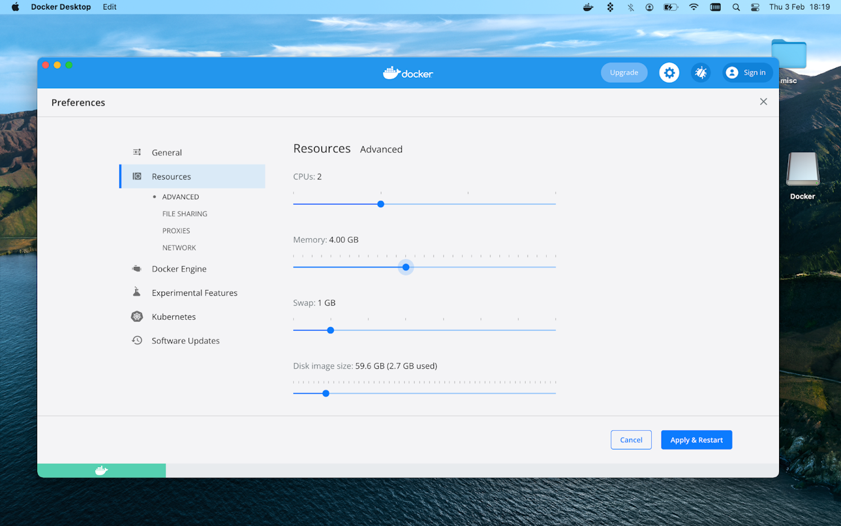Click the Sign in button
Image resolution: width=841 pixels, height=526 pixels.
click(747, 72)
